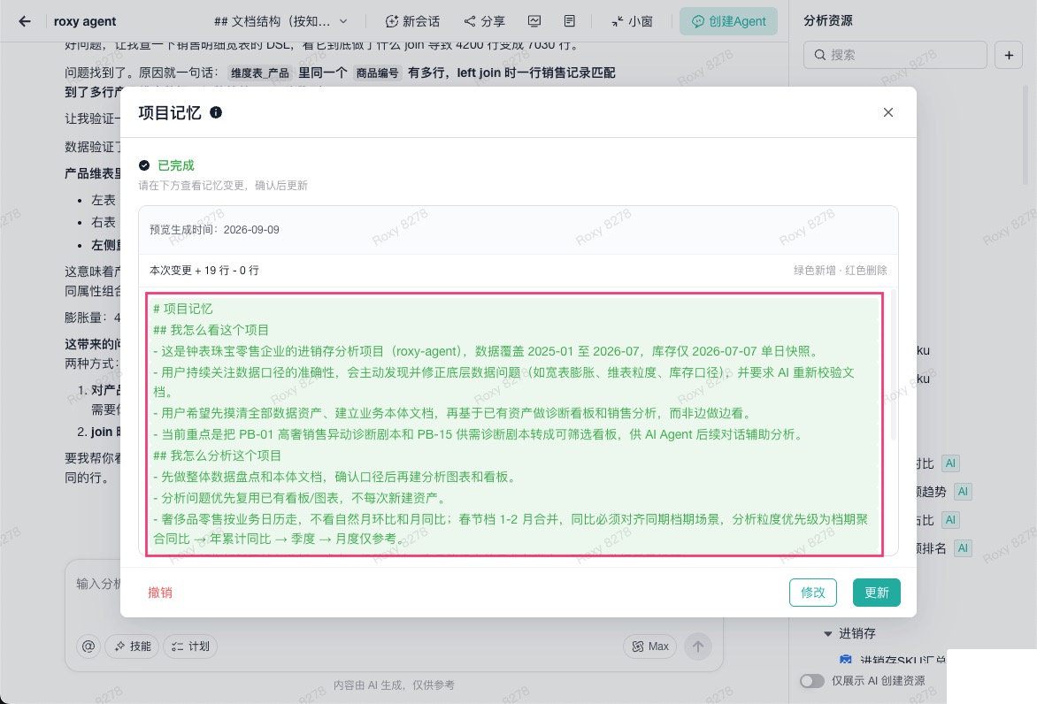Select the 进销存SKU汇总 dataset icon
Screen dimensions: 1037x704
(x=846, y=659)
